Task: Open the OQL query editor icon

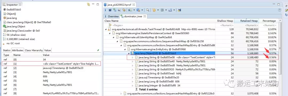Action: point(119,10)
